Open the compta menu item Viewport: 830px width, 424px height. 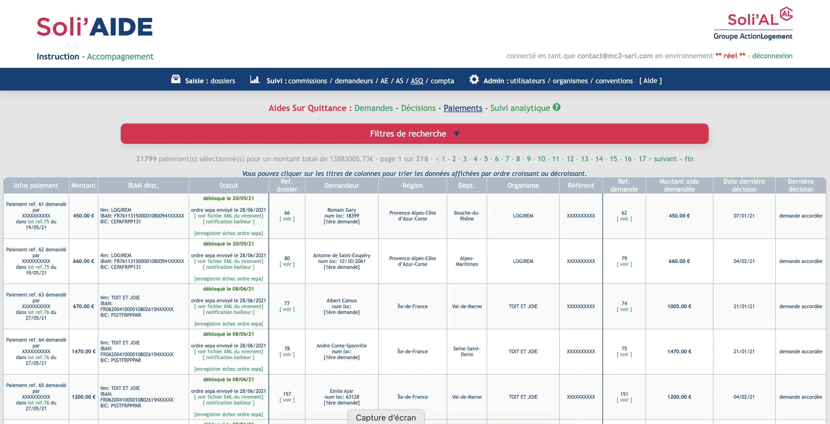(442, 81)
